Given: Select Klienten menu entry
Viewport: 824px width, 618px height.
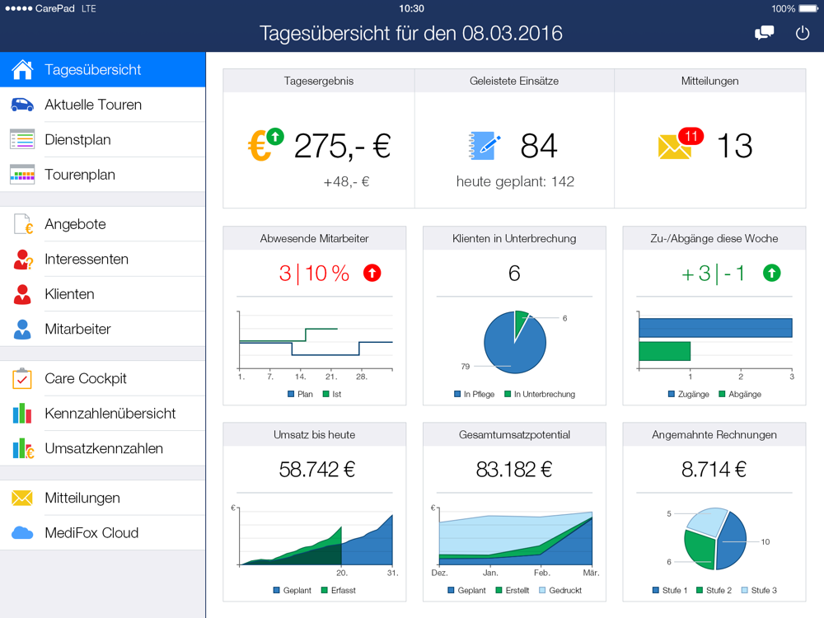Looking at the screenshot, I should [69, 294].
